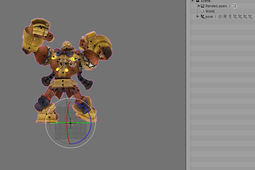Select the RenderLayers label in the outliner
Image resolution: width=255 pixels, height=170 pixels.
(x=216, y=6)
